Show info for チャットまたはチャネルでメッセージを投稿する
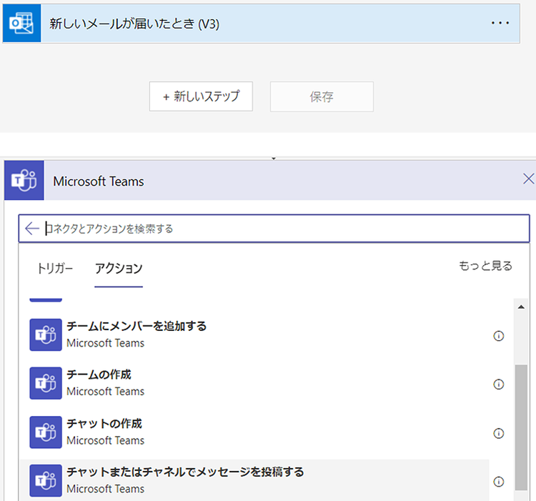The image size is (536, 501). [x=499, y=482]
